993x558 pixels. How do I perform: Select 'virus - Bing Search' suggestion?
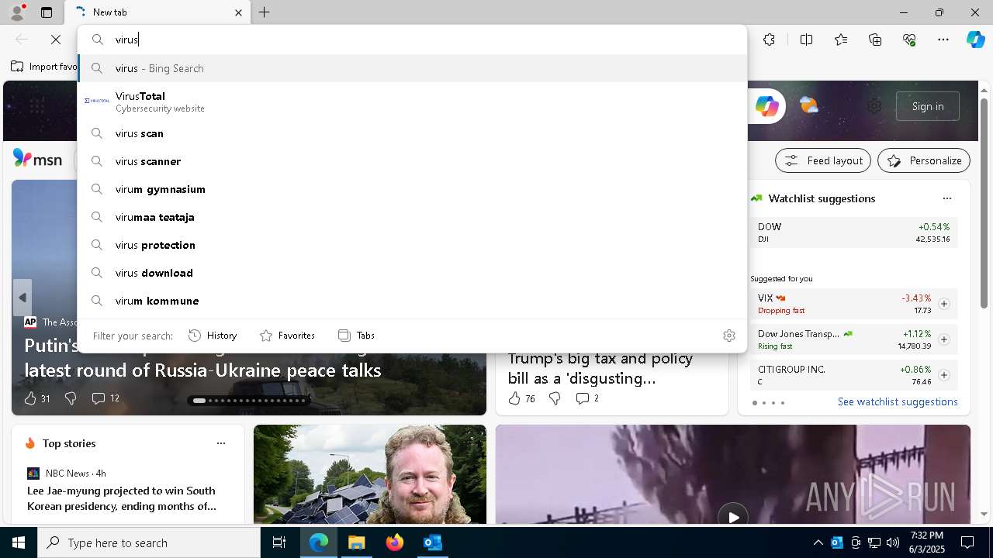point(412,68)
